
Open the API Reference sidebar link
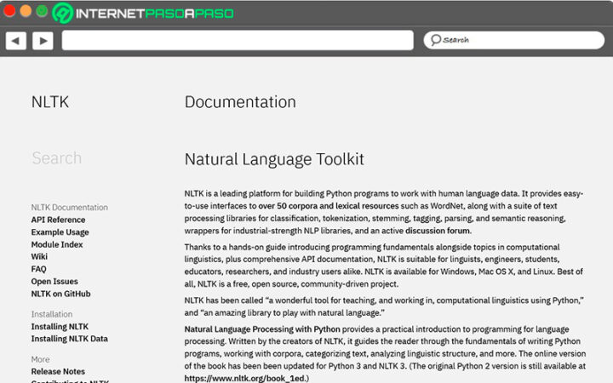pyautogui.click(x=58, y=220)
